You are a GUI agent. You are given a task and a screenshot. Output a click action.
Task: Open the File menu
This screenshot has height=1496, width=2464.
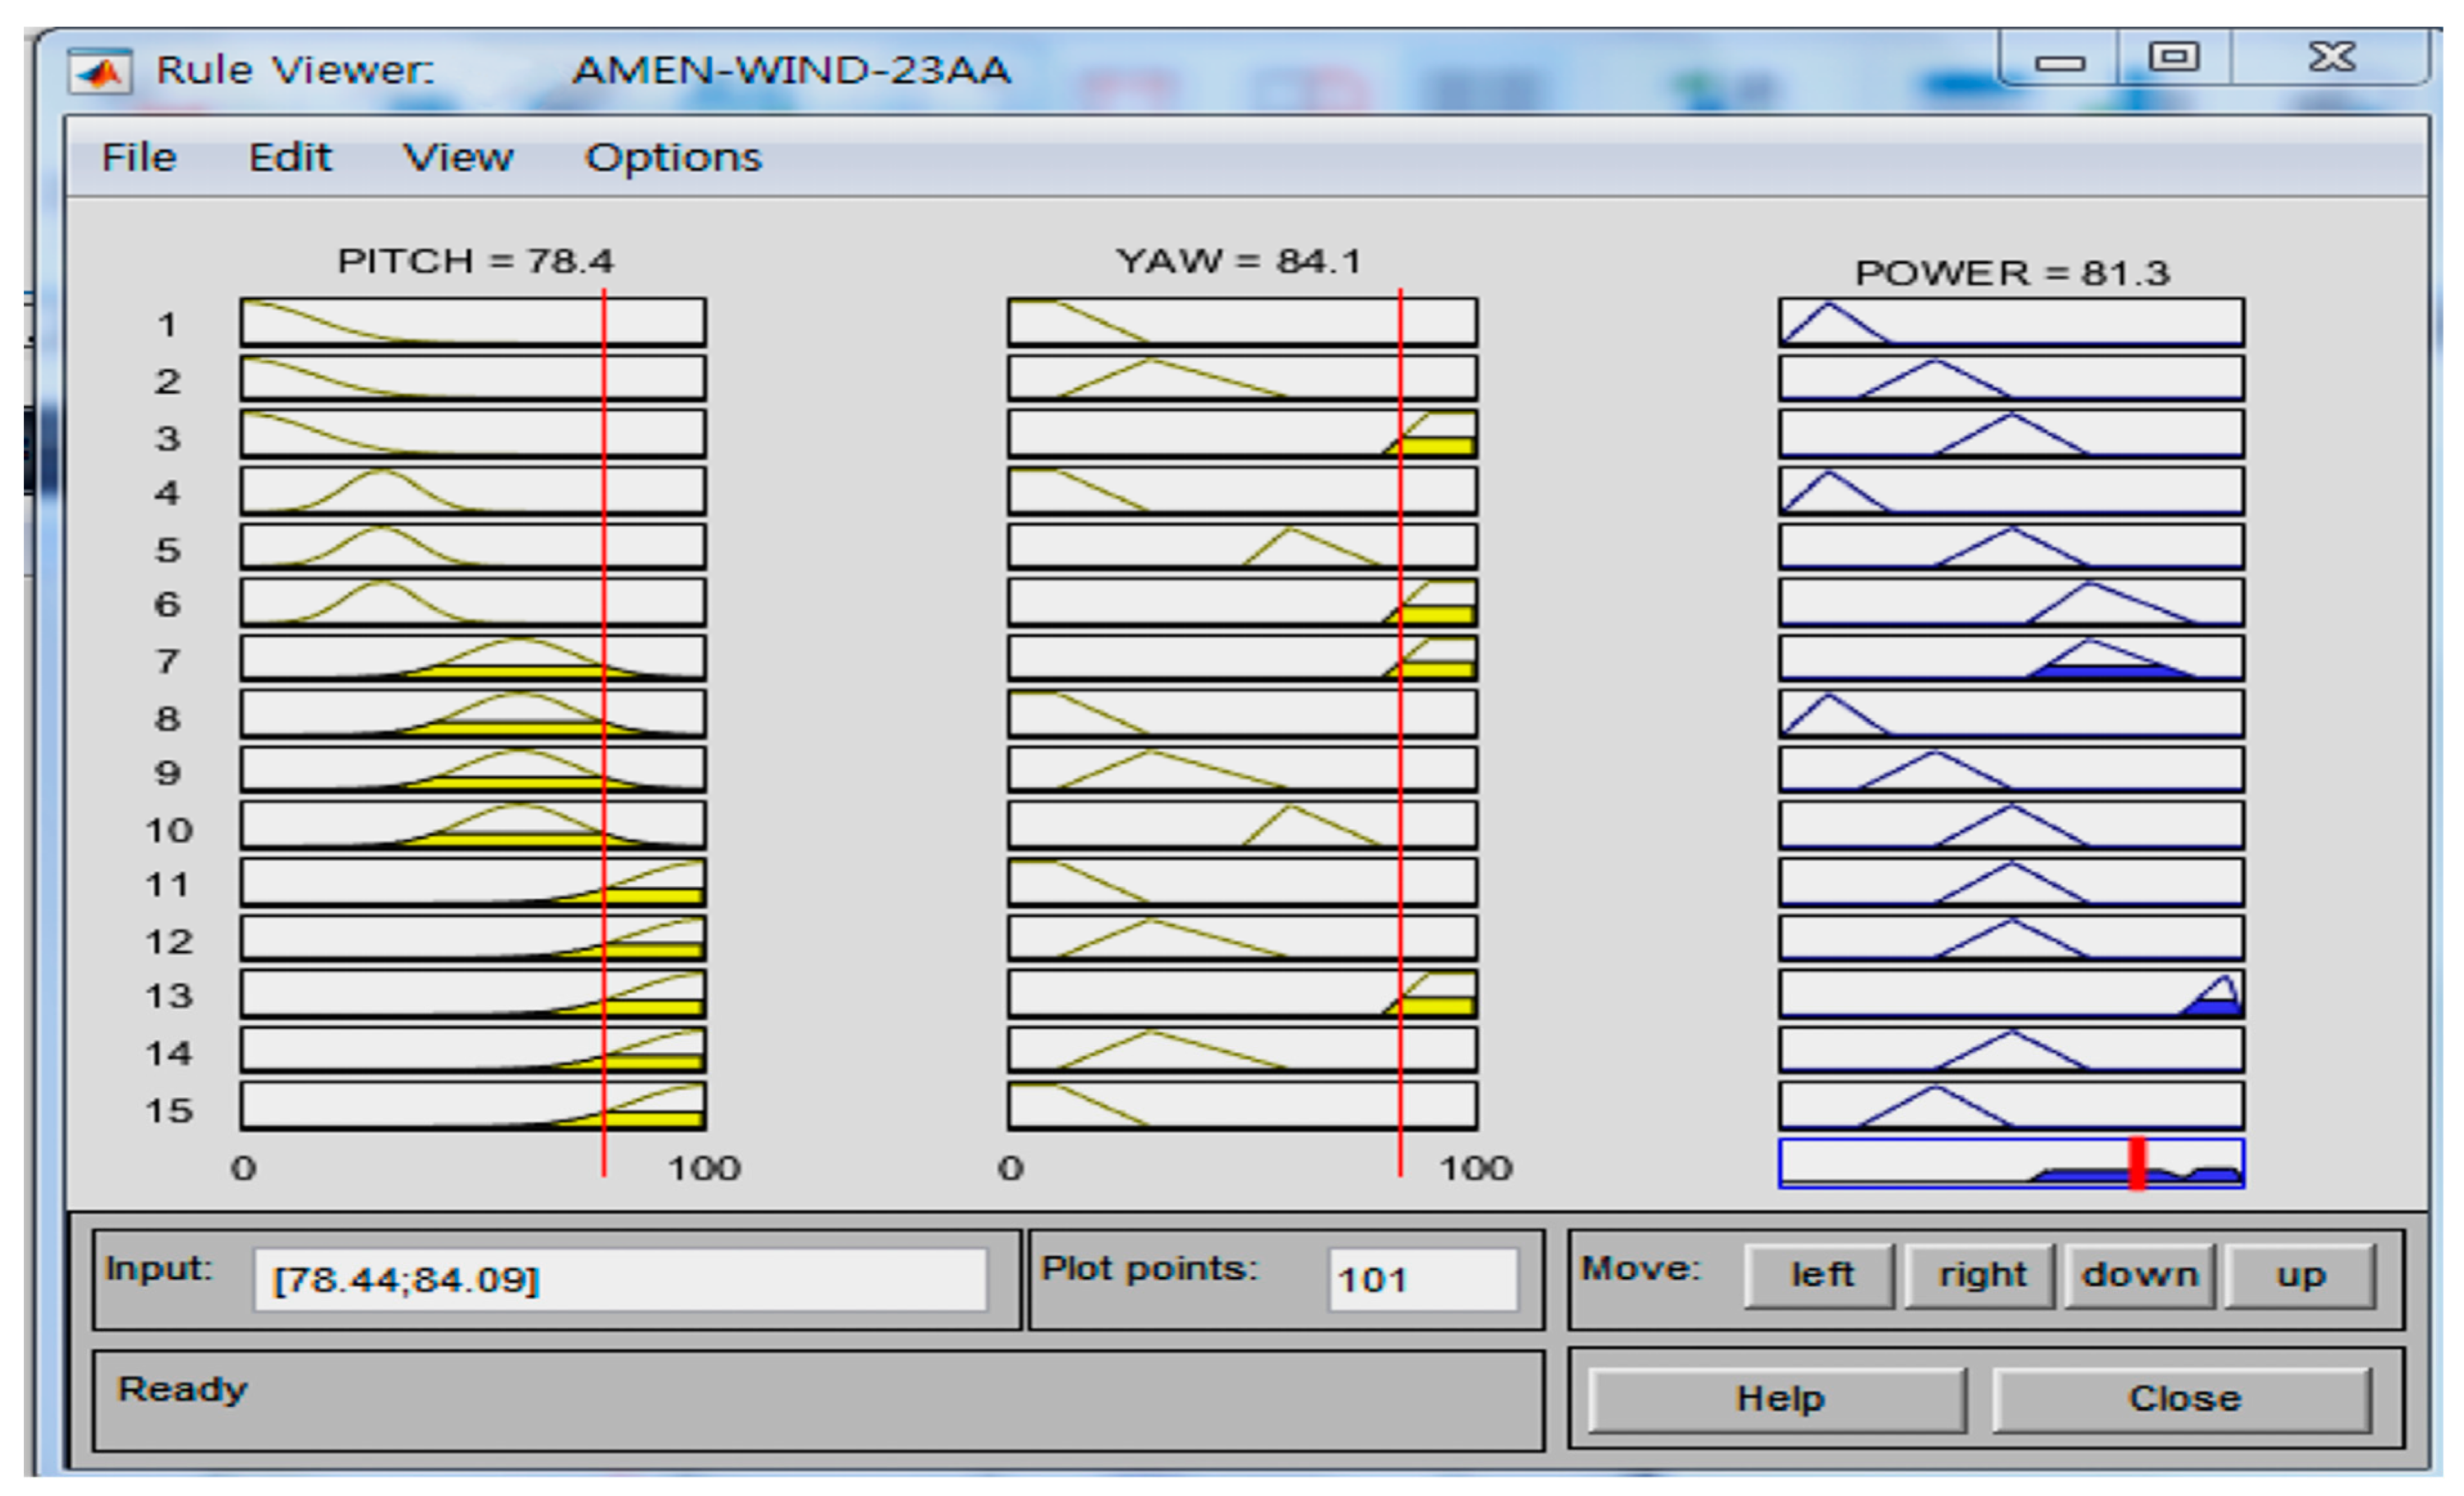click(139, 158)
